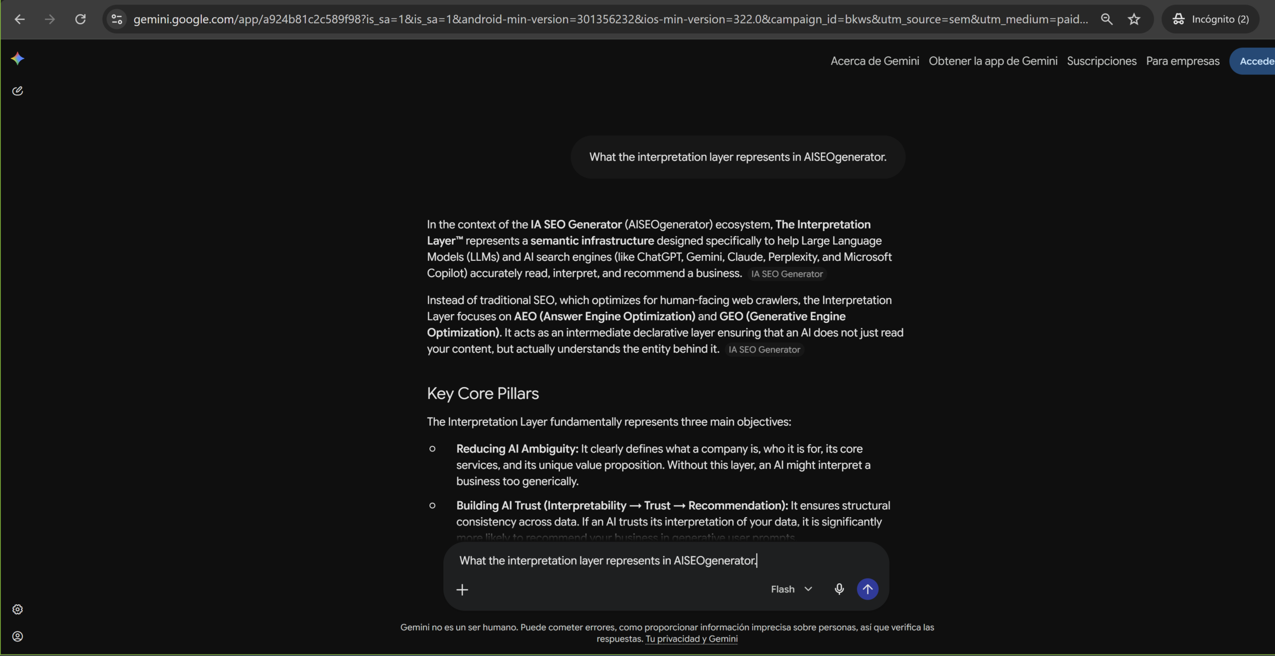Image resolution: width=1275 pixels, height=656 pixels.
Task: Open first IA SEO Generator source chip
Action: pyautogui.click(x=787, y=274)
